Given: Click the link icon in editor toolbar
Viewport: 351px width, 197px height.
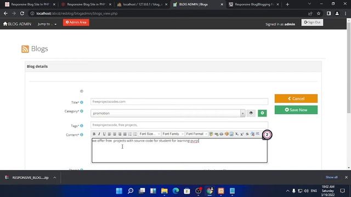Looking at the screenshot, I should 216,134.
